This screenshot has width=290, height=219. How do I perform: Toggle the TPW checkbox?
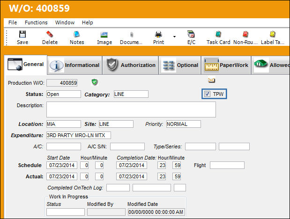[x=207, y=94]
